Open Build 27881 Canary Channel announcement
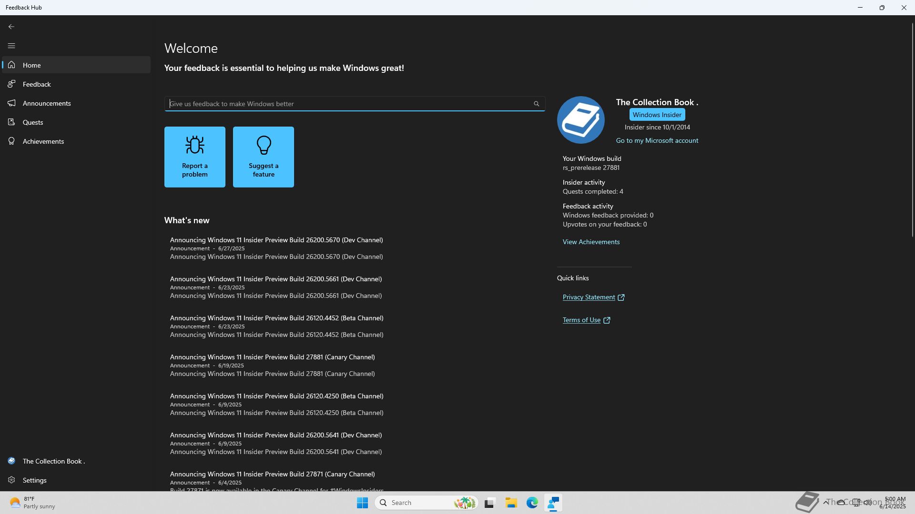The height and width of the screenshot is (514, 915). point(272,357)
